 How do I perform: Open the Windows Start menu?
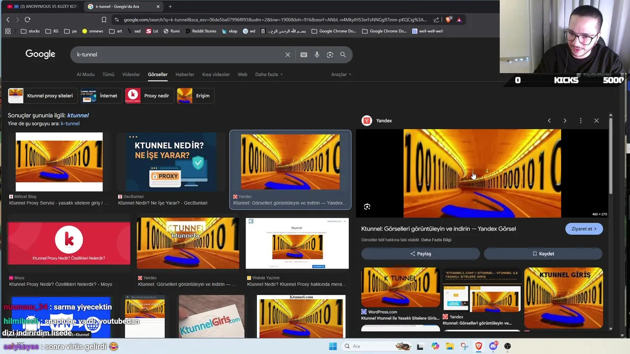pyautogui.click(x=333, y=346)
